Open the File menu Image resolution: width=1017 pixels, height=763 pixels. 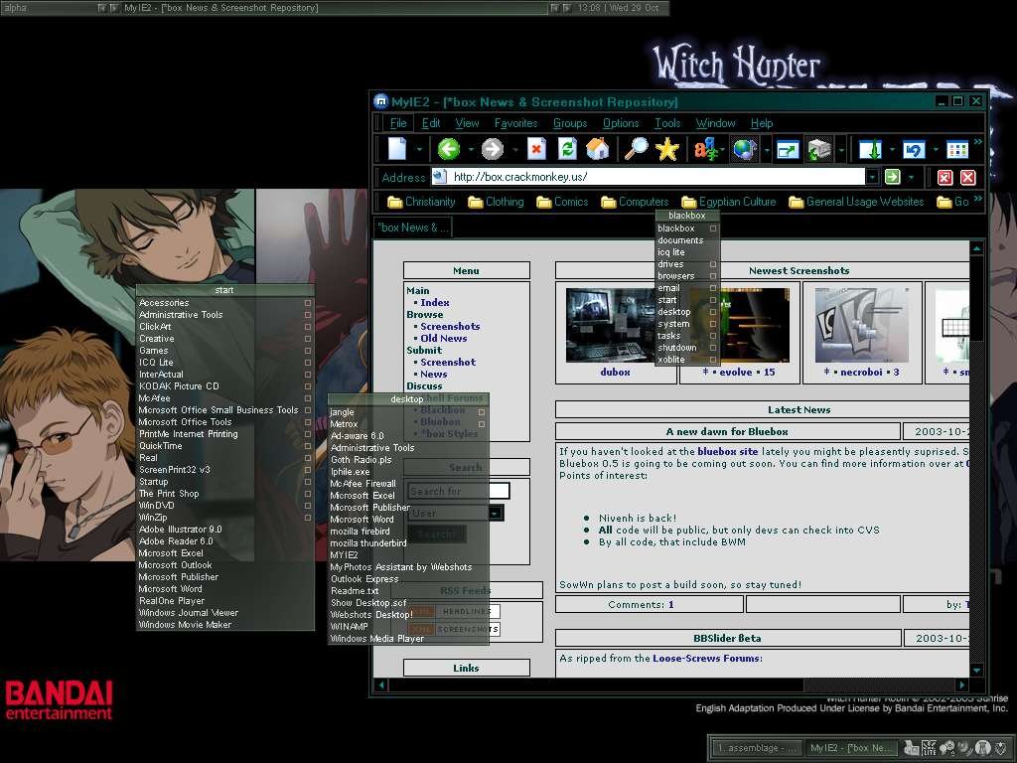398,122
